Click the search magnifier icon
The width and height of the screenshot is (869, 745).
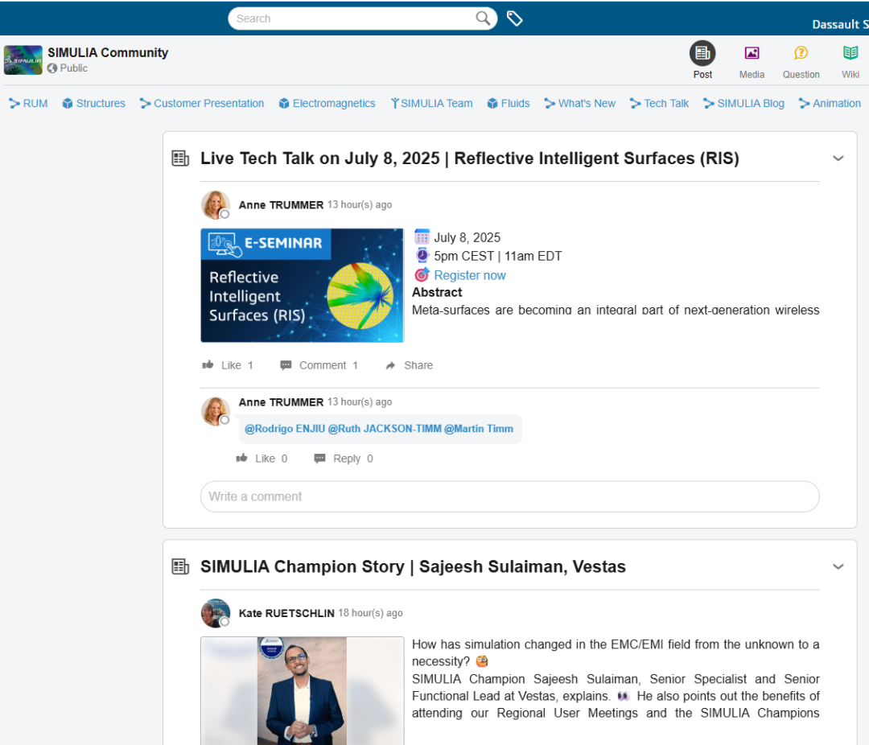coord(483,19)
